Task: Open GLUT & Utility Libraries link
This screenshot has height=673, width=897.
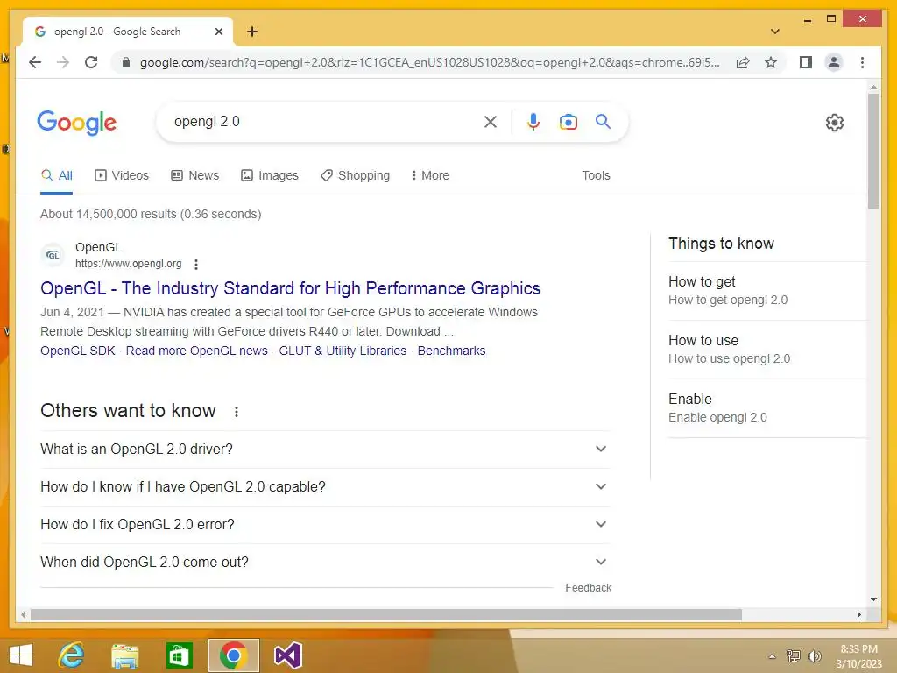Action: [343, 351]
